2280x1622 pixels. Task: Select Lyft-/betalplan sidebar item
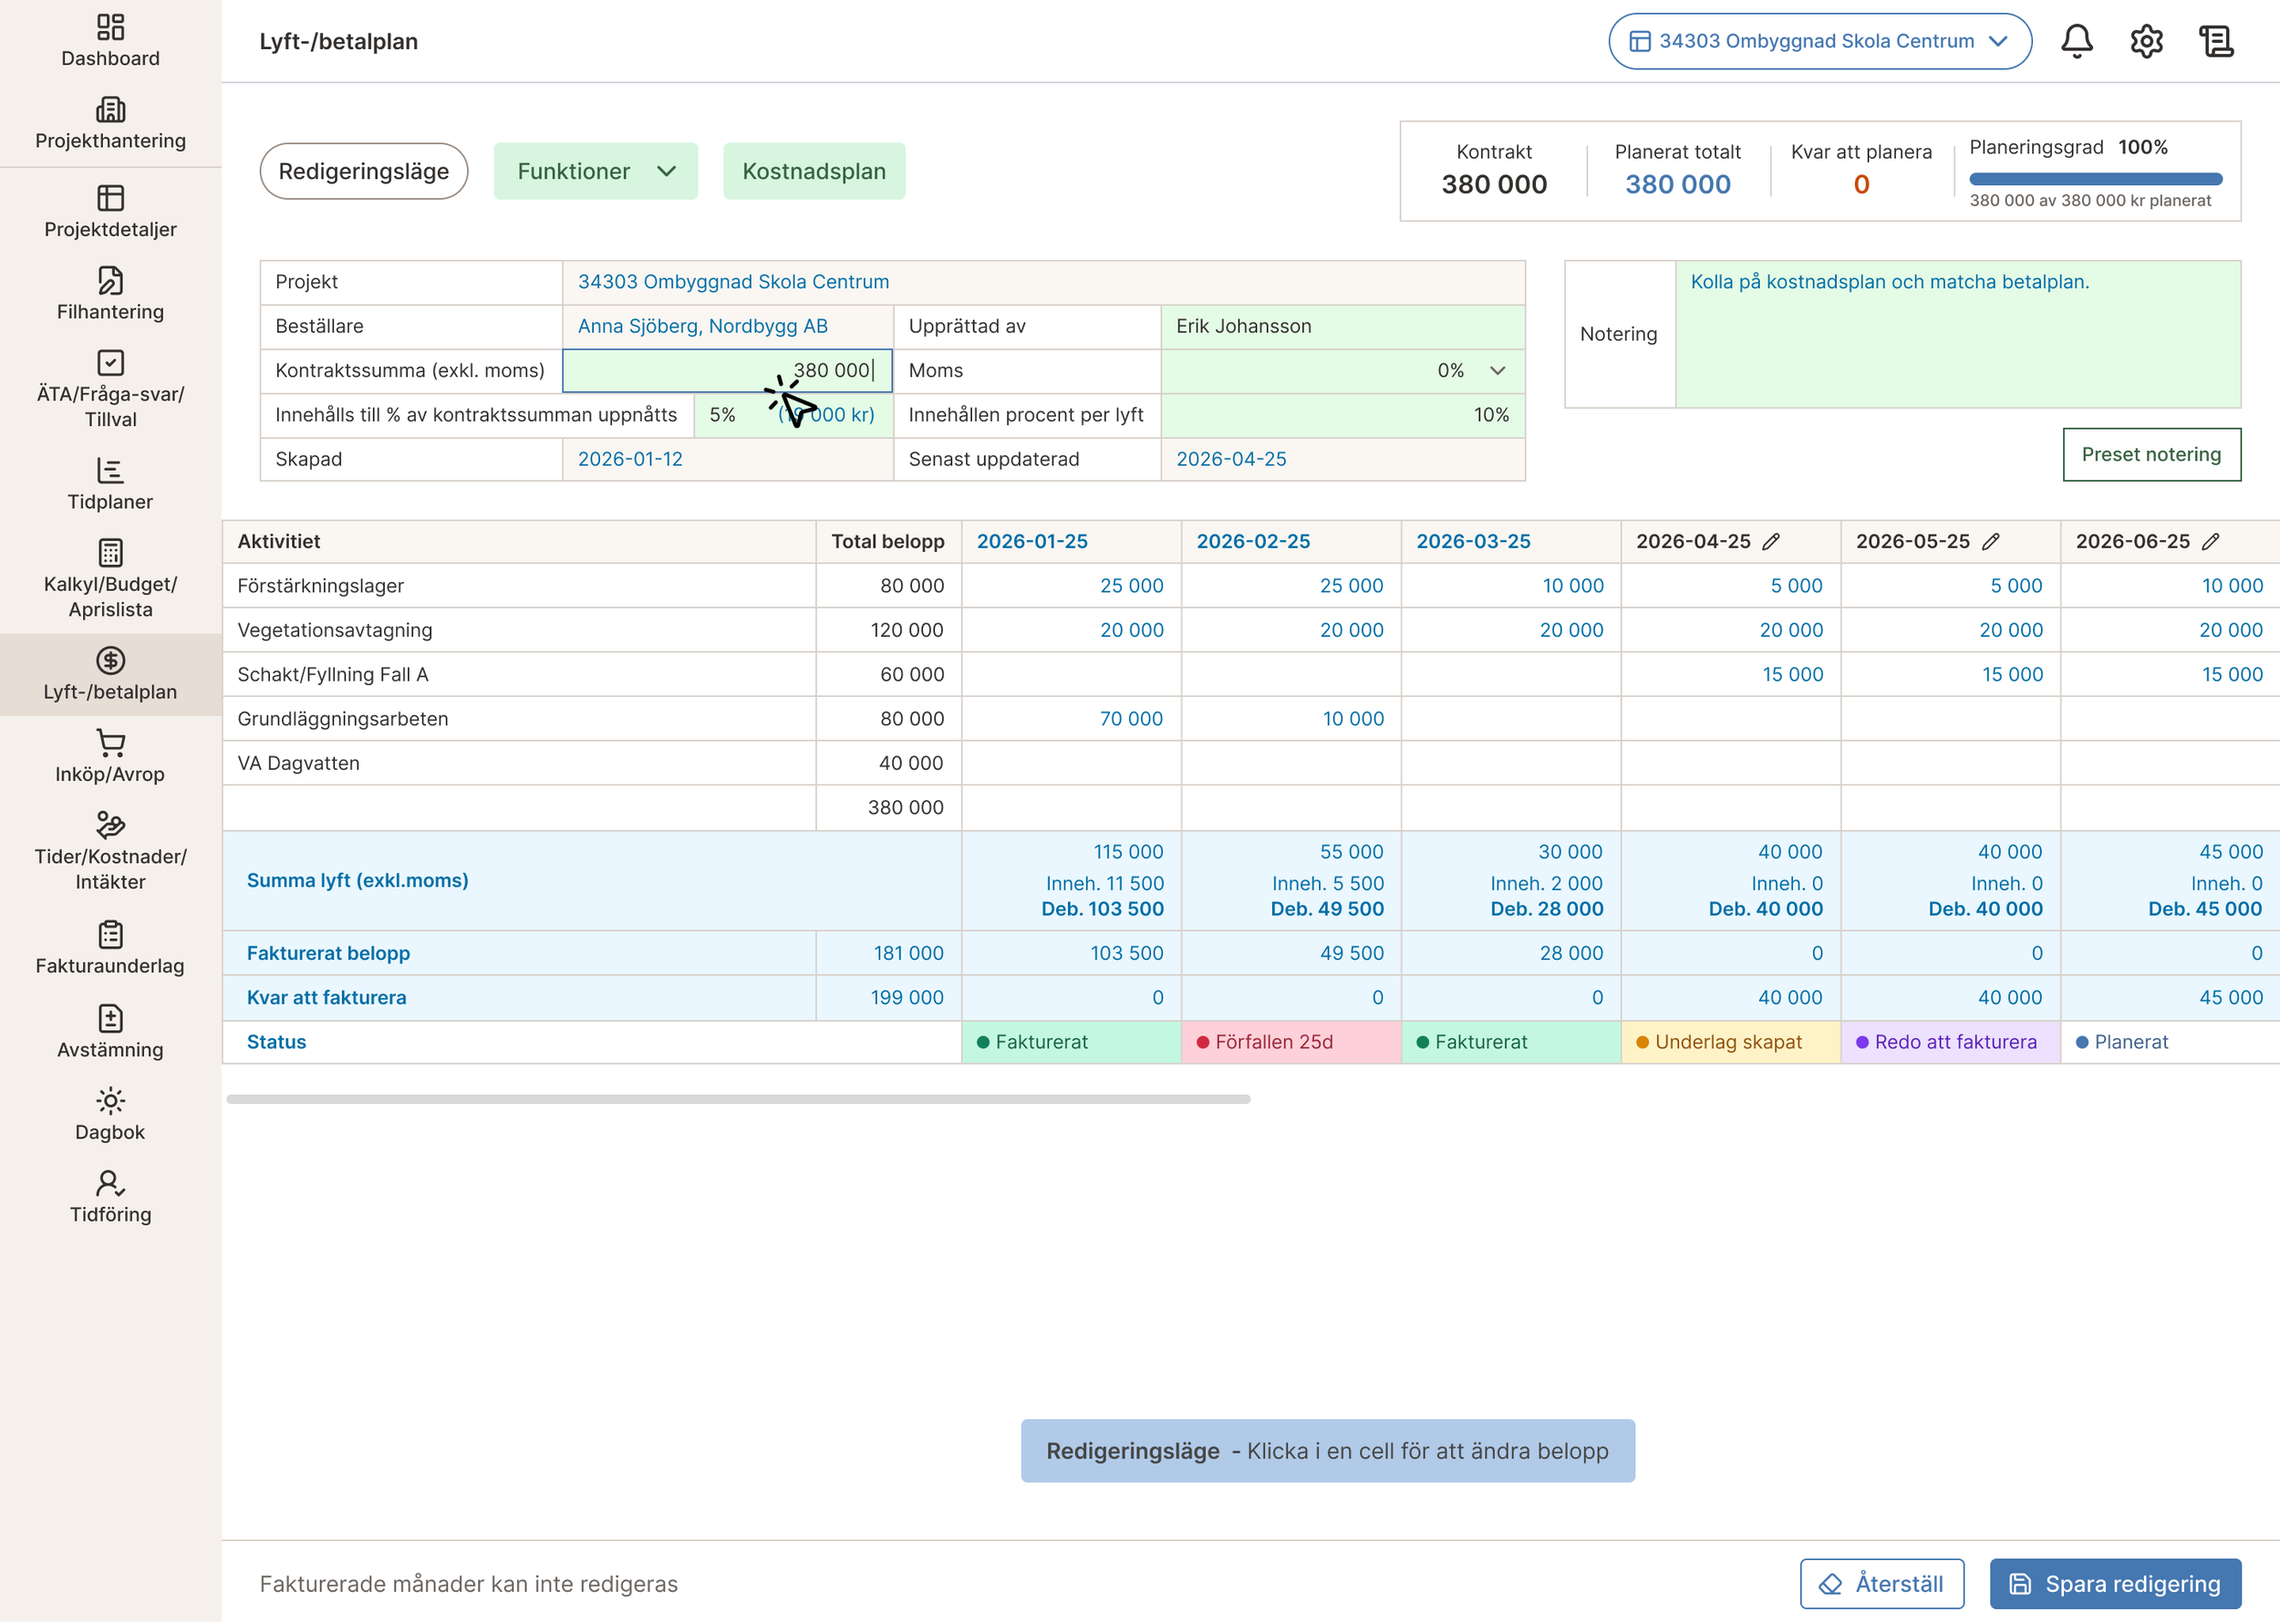point(109,674)
